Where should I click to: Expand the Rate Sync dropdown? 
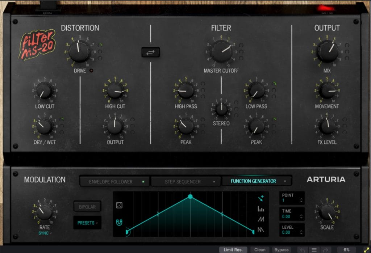tap(45, 233)
